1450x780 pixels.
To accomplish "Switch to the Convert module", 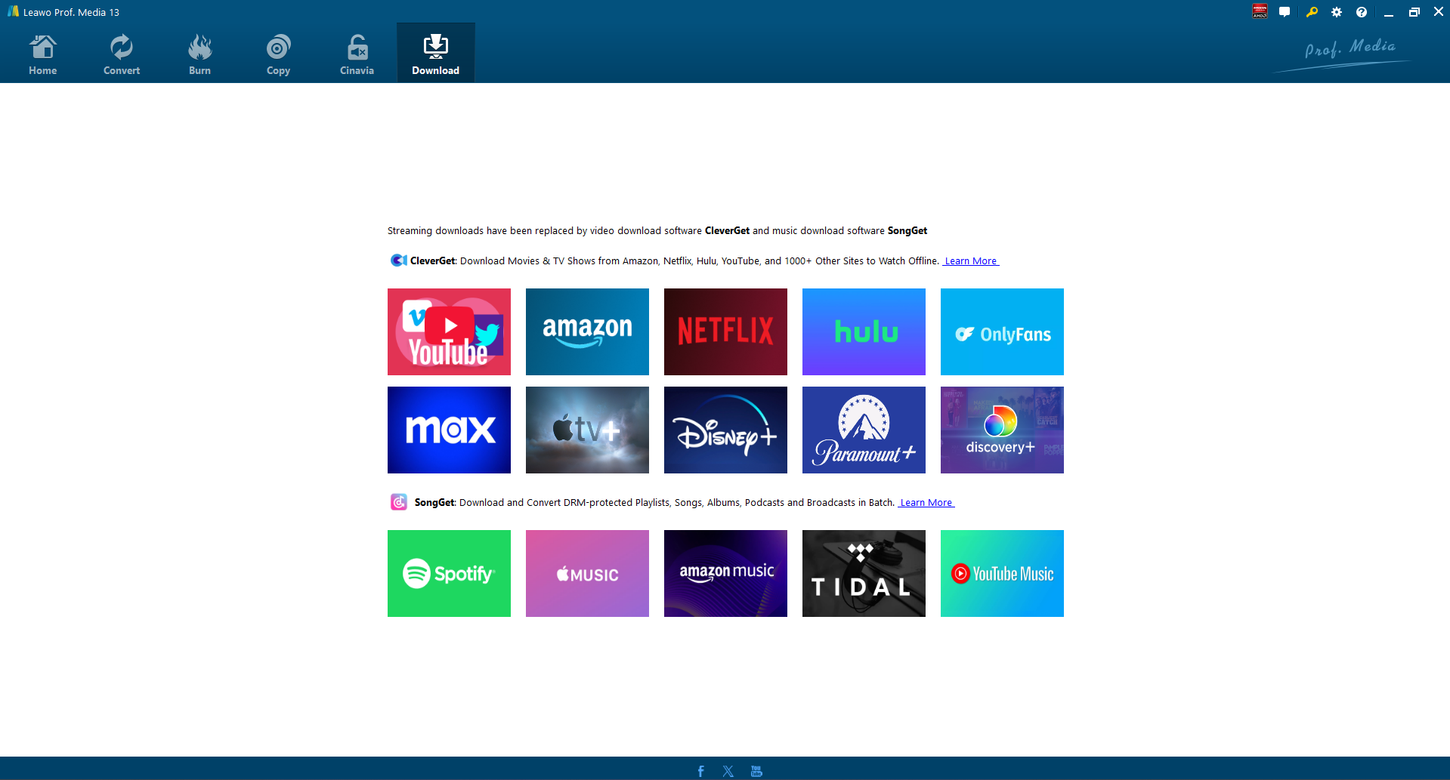I will pos(122,54).
